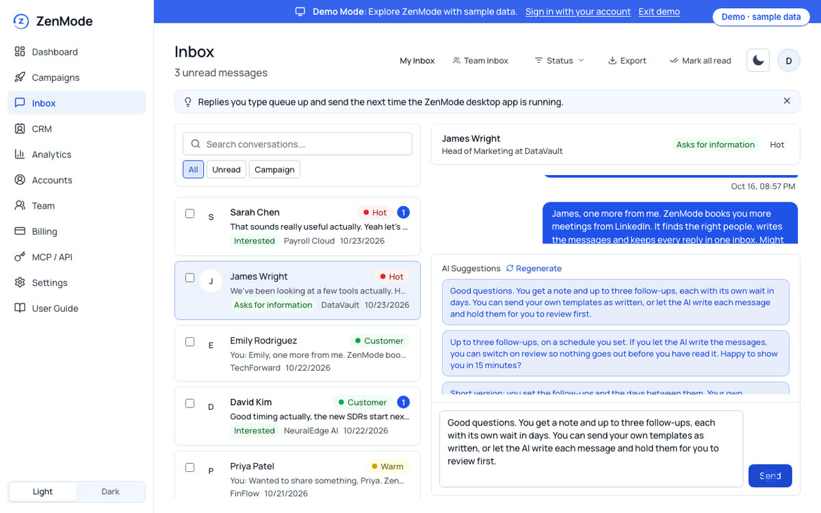This screenshot has width=821, height=513.
Task: Focus the Search conversations field
Action: 298,144
